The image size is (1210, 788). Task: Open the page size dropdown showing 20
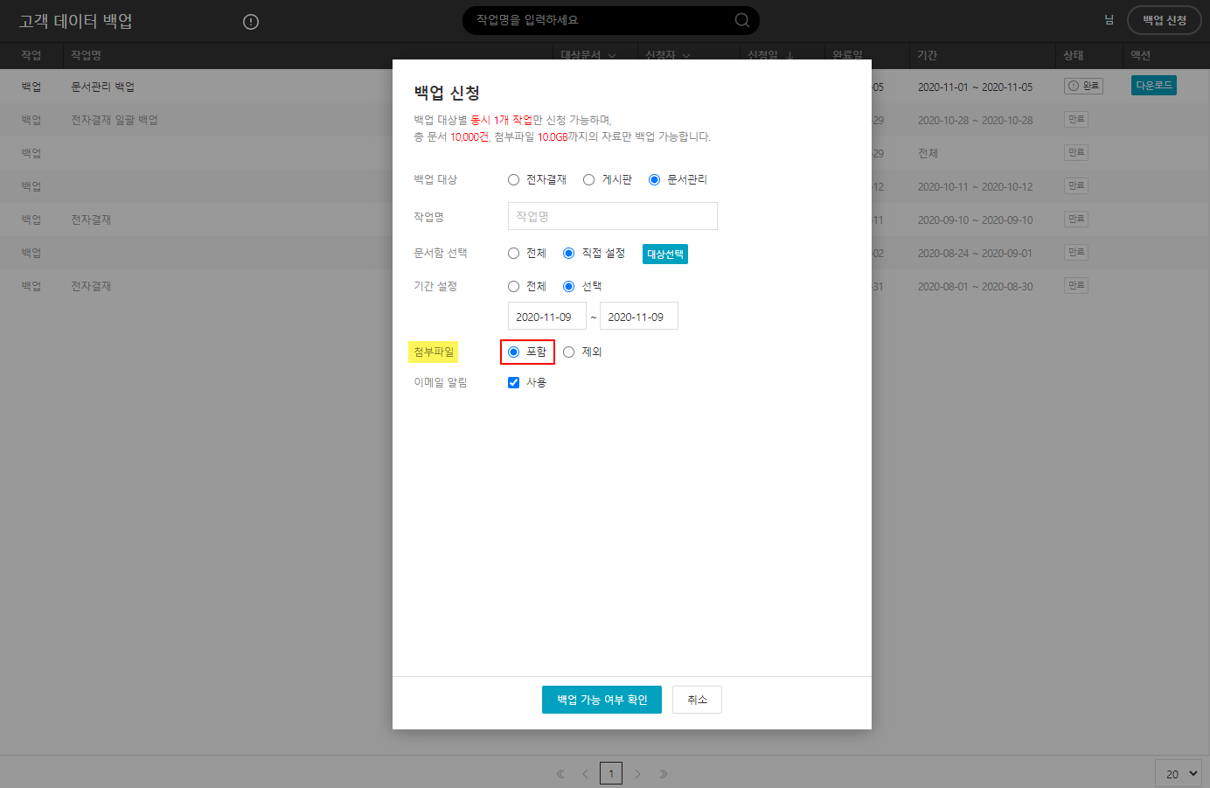click(1179, 774)
